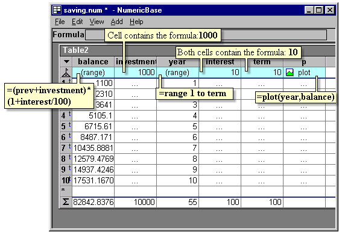Screen dimensions: 339x232
Task: Click year cell with value 1
Action: (177, 83)
